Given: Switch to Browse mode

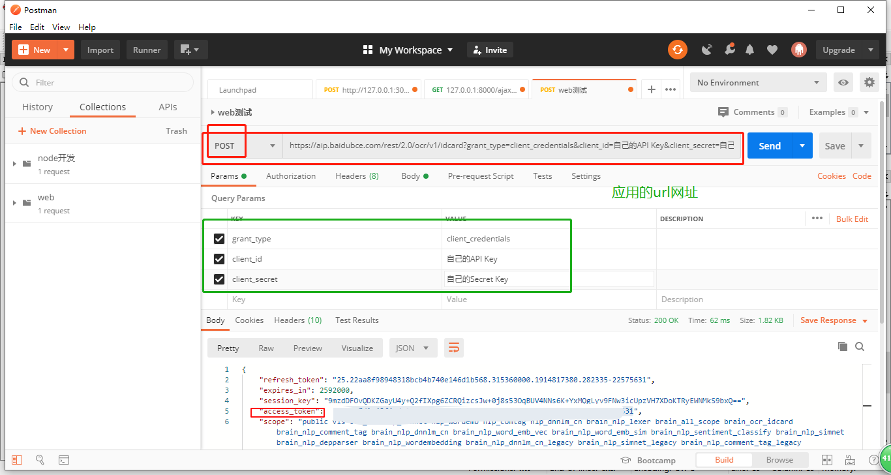Looking at the screenshot, I should tap(779, 460).
